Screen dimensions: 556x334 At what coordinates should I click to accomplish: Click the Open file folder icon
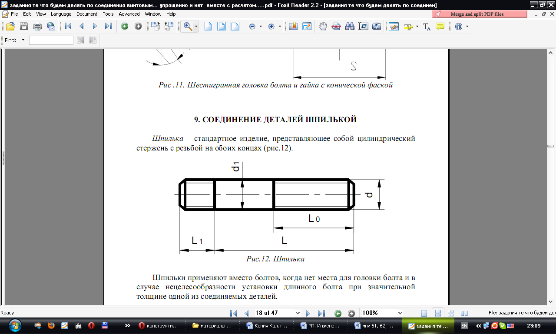tap(10, 27)
